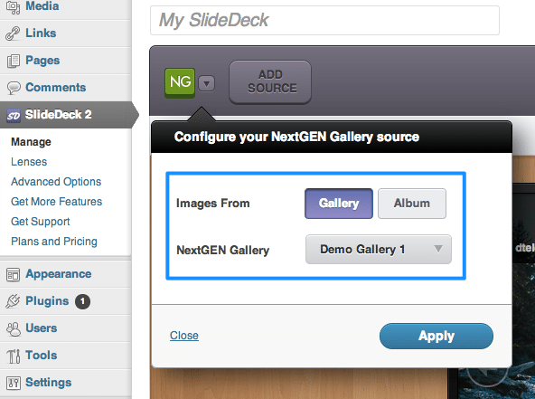Click the SlideDeck 2 SD logo icon
The image size is (535, 399).
click(x=14, y=116)
